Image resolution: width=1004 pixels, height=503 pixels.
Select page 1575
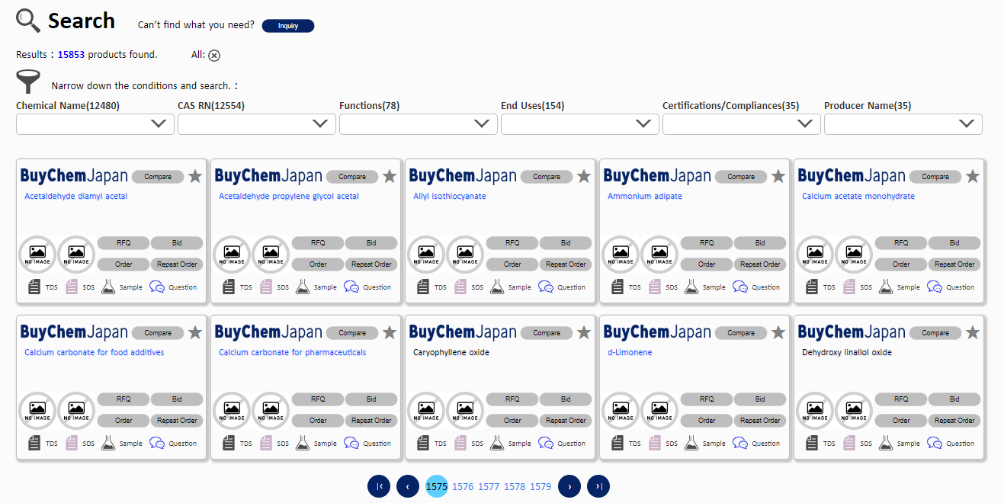[437, 486]
